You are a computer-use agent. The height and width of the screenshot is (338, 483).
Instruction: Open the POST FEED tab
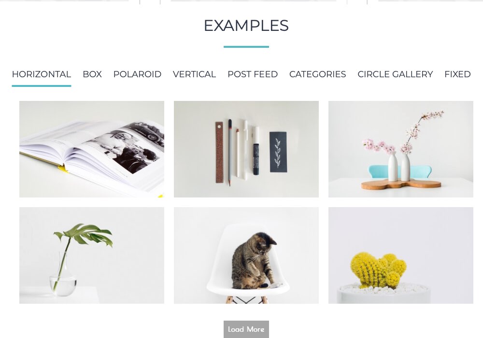[253, 74]
